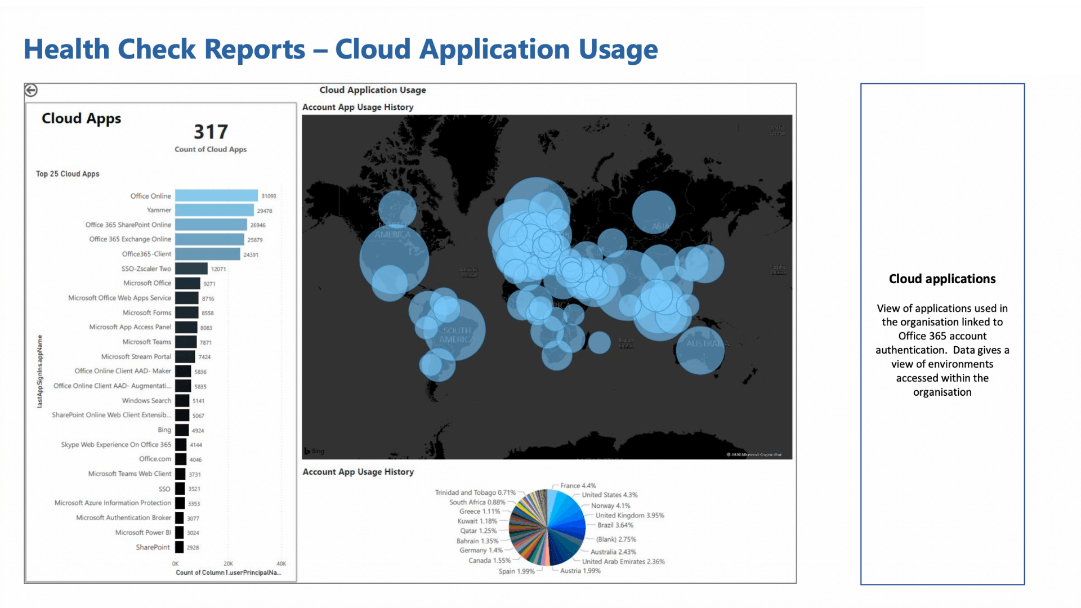This screenshot has height=608, width=1081.
Task: Click the Skype Web Experience On Office 365 label
Action: click(116, 444)
